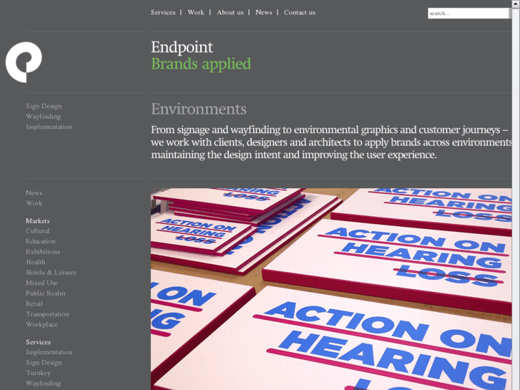Select the Transportation link

point(47,314)
